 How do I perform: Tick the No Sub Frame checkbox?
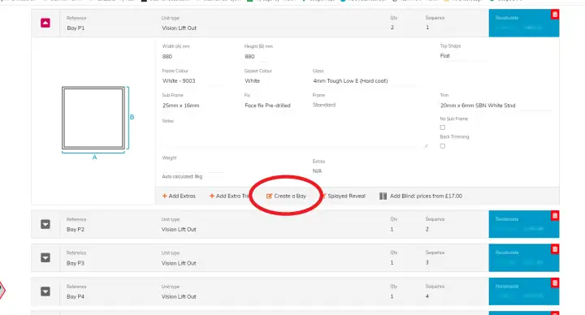[443, 127]
